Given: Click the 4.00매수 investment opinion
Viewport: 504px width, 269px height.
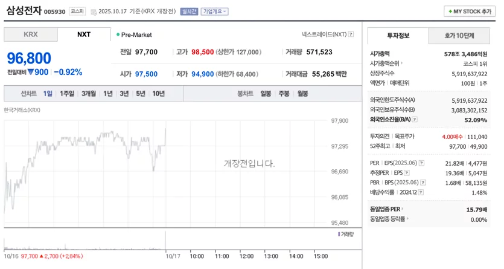Looking at the screenshot, I should [452, 137].
